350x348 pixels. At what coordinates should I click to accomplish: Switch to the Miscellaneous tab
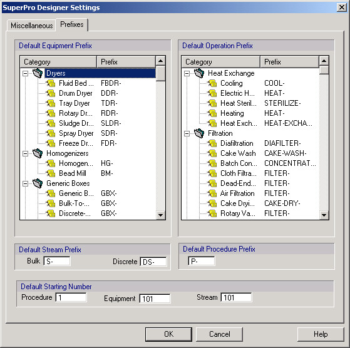coord(31,26)
